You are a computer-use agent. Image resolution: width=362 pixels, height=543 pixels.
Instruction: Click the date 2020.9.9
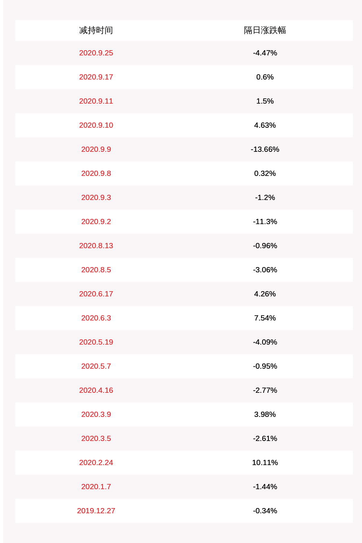[x=96, y=149]
